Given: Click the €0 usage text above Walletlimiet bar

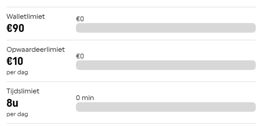Looking at the screenshot, I should coord(80,19).
